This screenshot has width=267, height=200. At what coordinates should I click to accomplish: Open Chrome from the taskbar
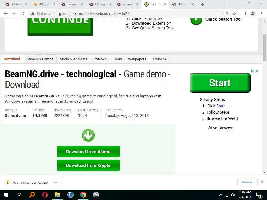[x=83, y=195]
